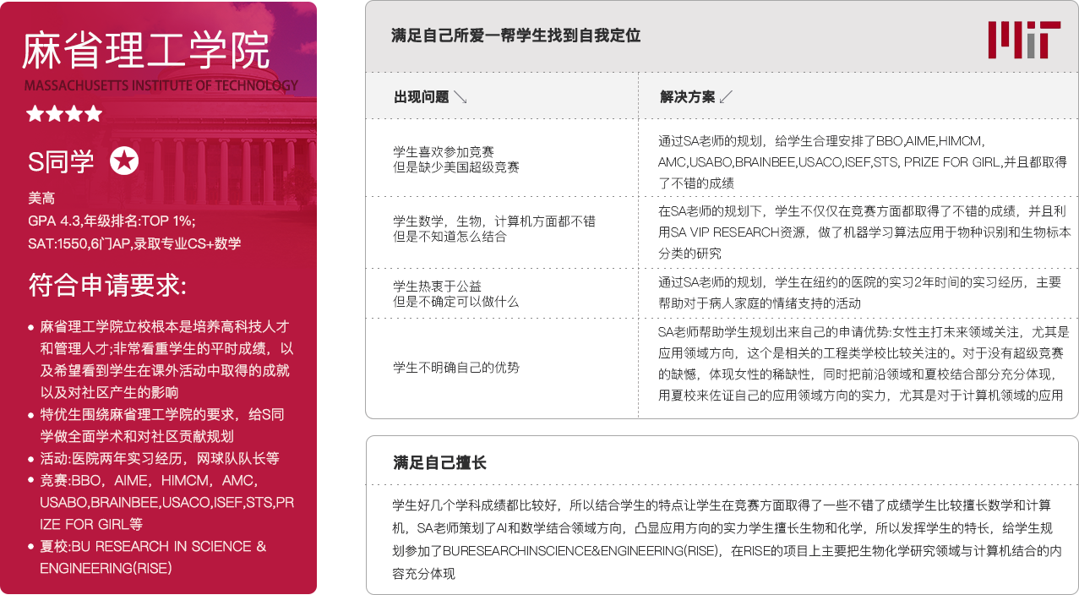Viewport: 1079px width, 595px height.
Task: Click solution text about 纽约的医院实习
Action: [859, 292]
